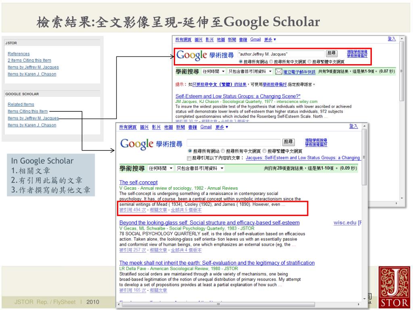This screenshot has width=413, height=310.
Task: Open 書籍 tab in front window
Action: (x=192, y=127)
